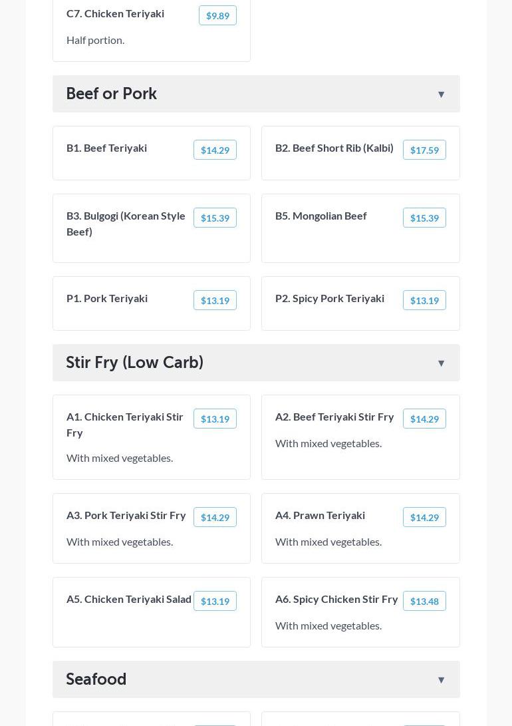Click the $13.48 Spicy Chicken Stir Fry price
This screenshot has height=726, width=512.
(x=424, y=601)
